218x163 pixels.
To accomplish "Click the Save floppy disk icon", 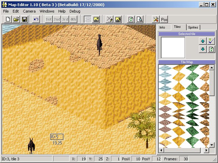I will click(25, 19).
